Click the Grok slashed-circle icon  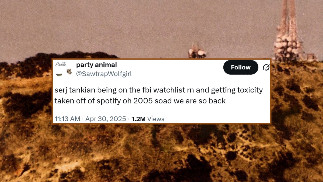[x=266, y=68]
